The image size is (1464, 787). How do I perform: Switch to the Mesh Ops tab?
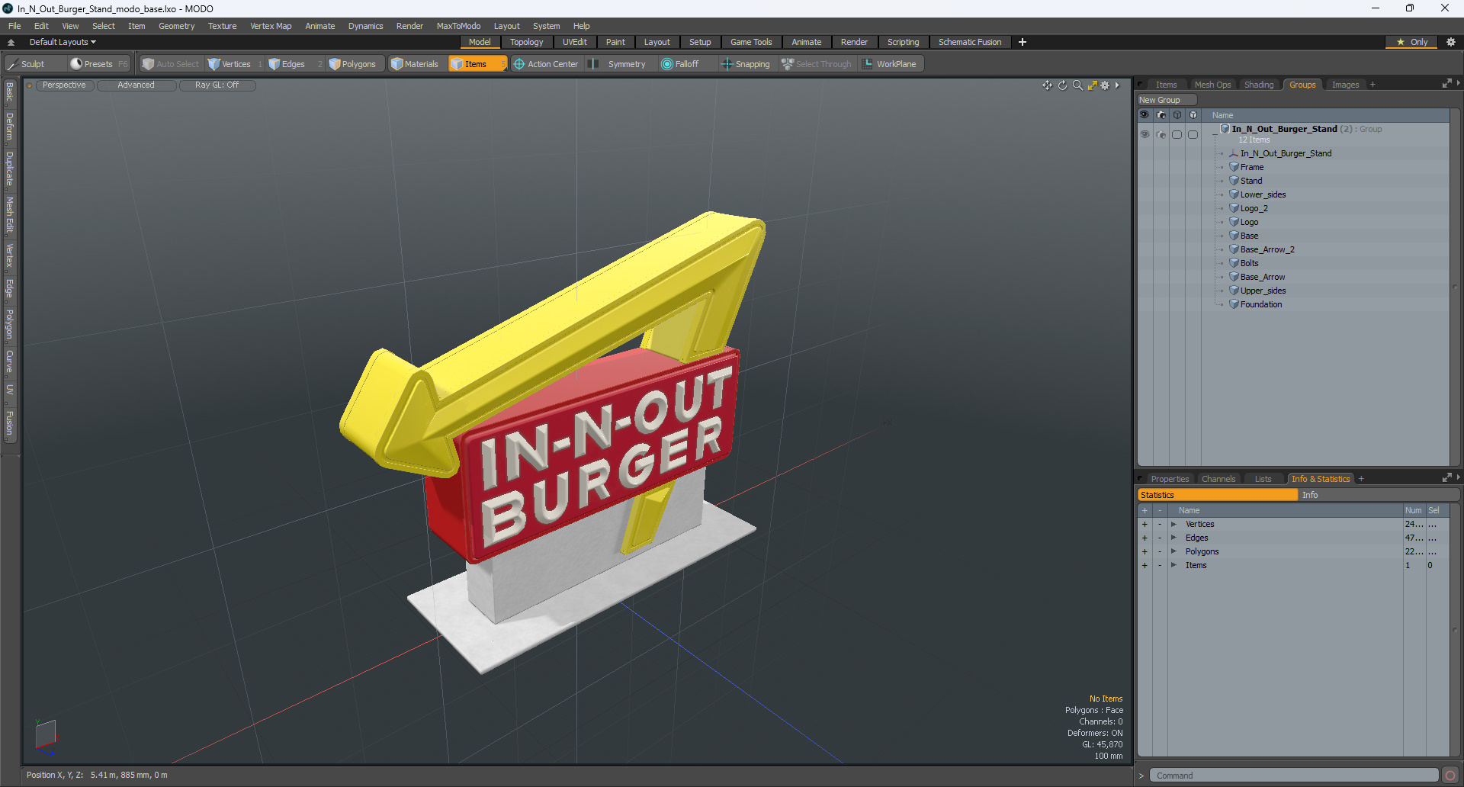[1212, 85]
